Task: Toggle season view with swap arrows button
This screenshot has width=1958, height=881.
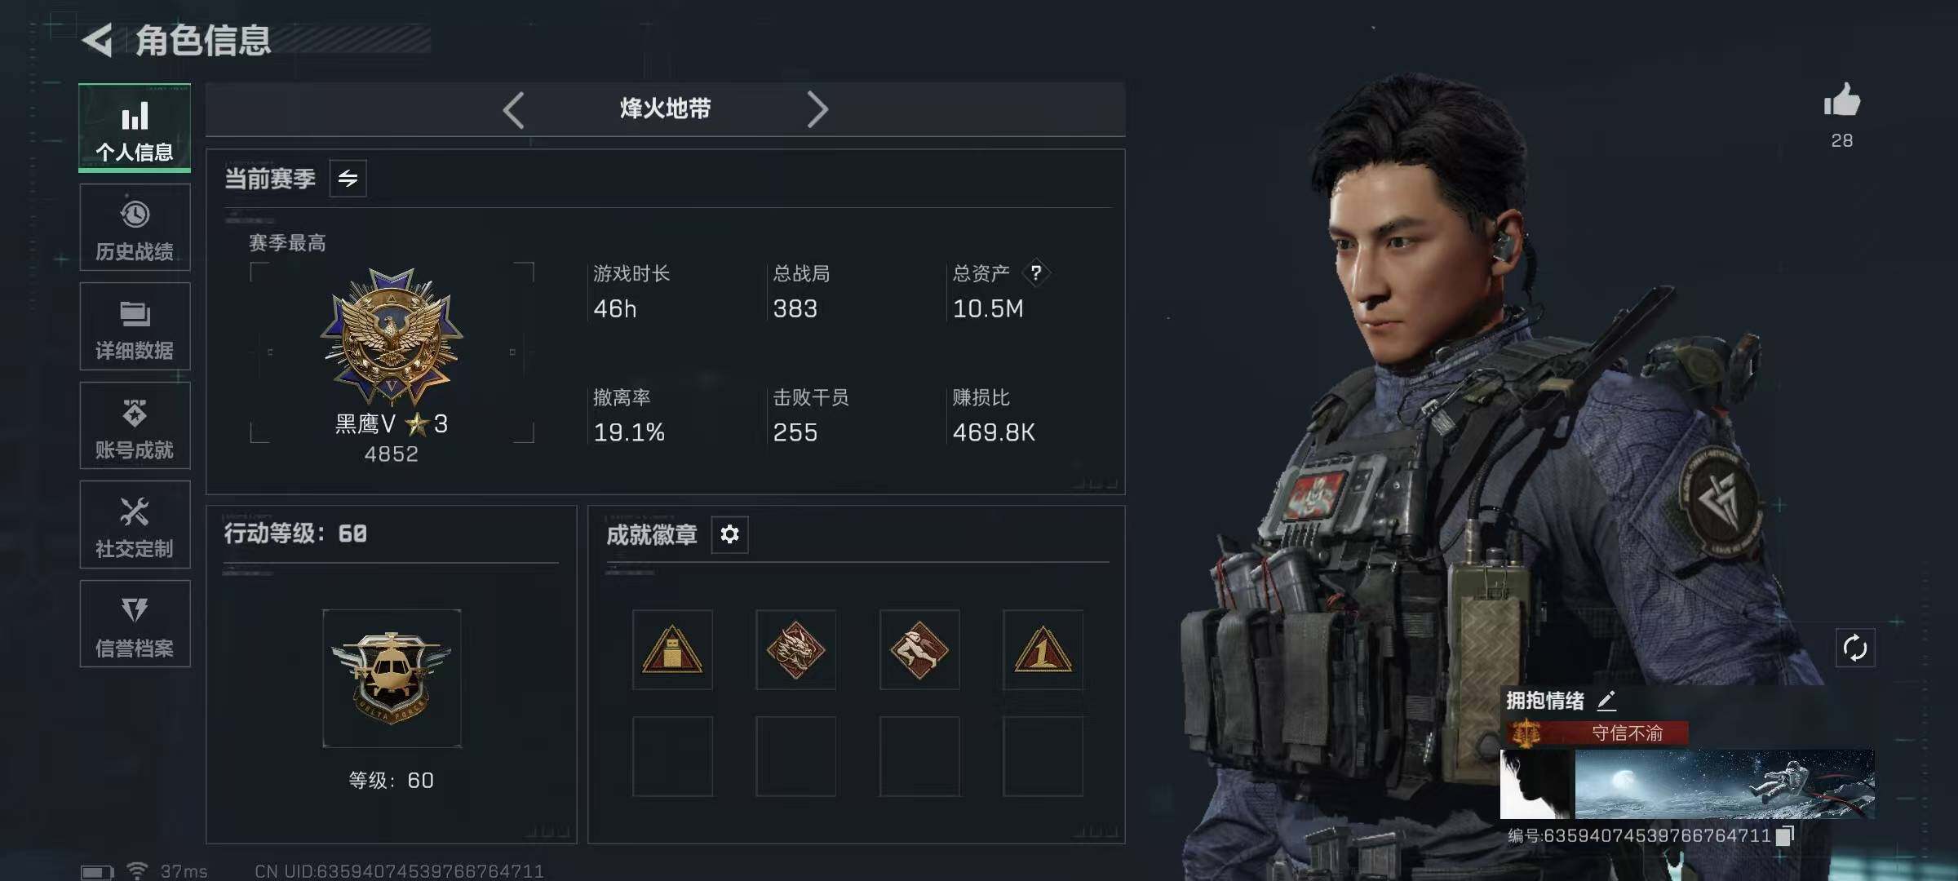Action: pyautogui.click(x=348, y=179)
